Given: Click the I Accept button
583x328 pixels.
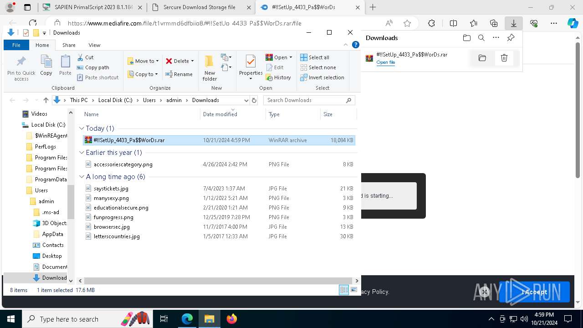Looking at the screenshot, I should [534, 292].
